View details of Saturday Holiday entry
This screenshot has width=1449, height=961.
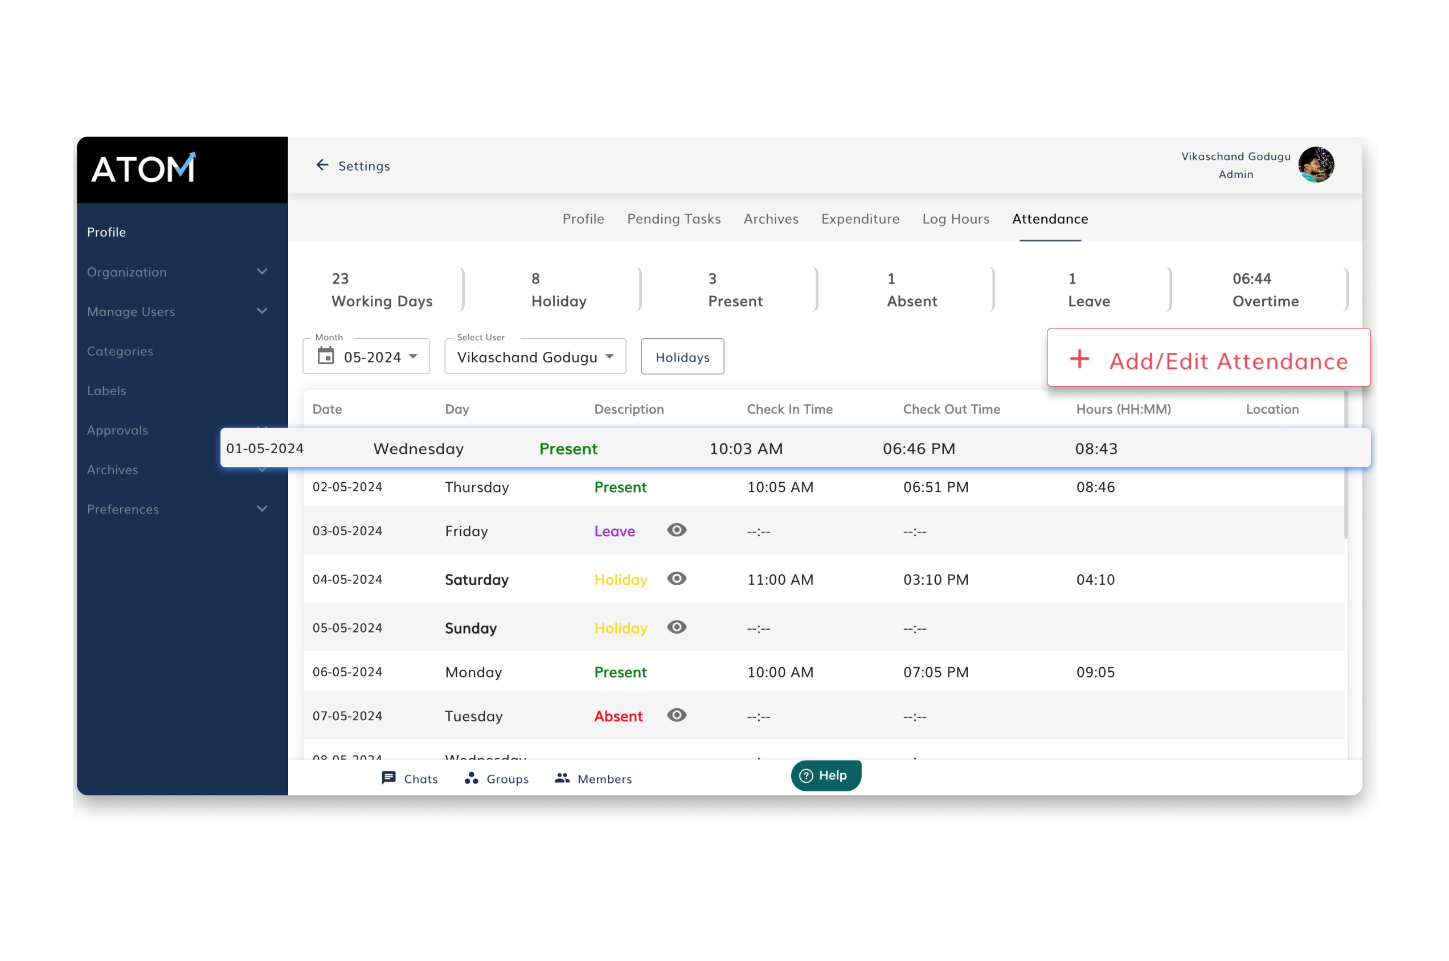[676, 578]
